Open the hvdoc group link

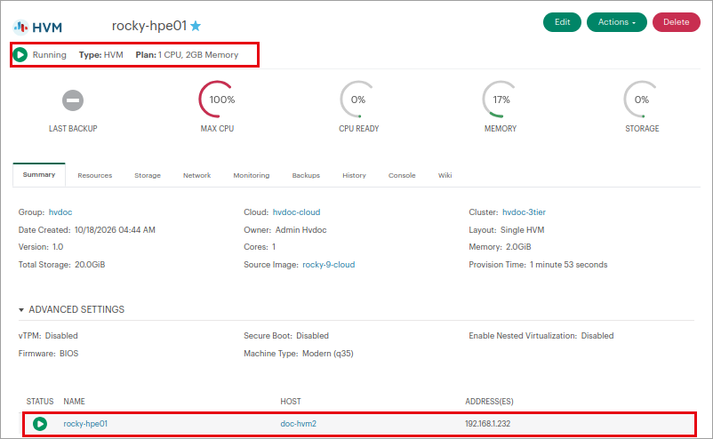coord(60,212)
